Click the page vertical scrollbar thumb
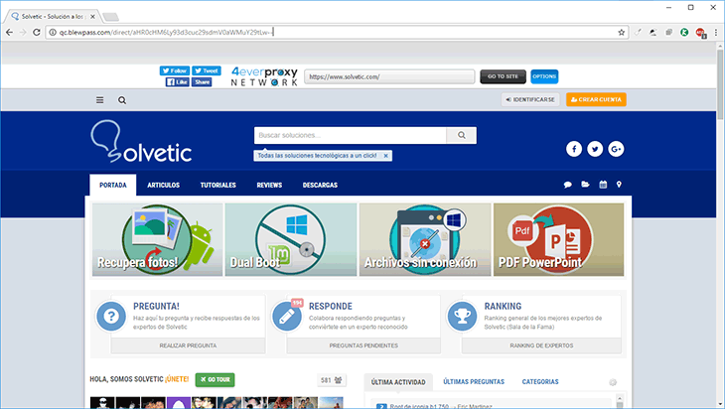The image size is (725, 409). pos(720,85)
